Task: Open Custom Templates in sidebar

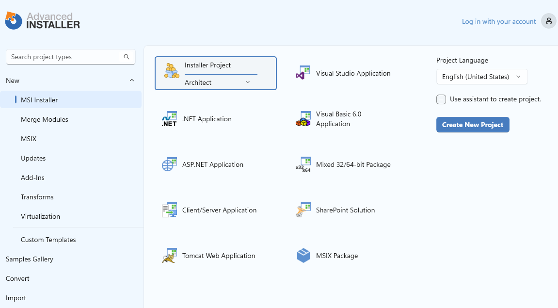Action: click(48, 240)
